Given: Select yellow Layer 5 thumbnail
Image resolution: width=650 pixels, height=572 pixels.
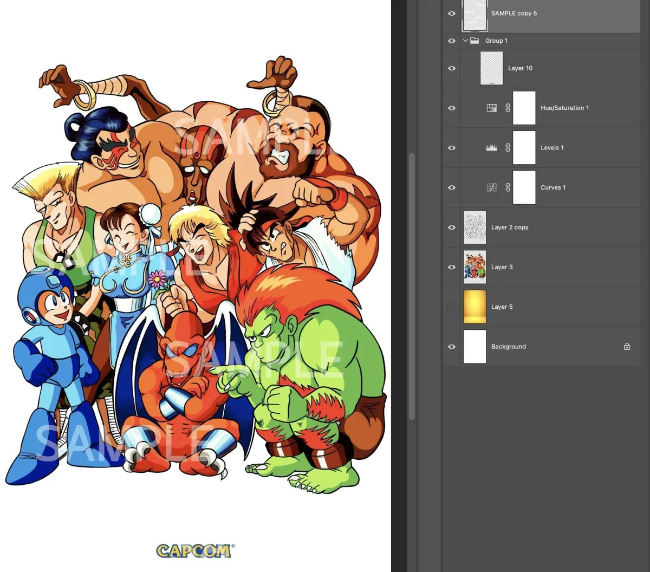Looking at the screenshot, I should pyautogui.click(x=474, y=307).
